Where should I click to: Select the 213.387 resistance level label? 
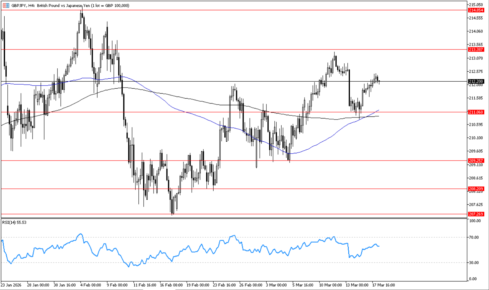476,49
